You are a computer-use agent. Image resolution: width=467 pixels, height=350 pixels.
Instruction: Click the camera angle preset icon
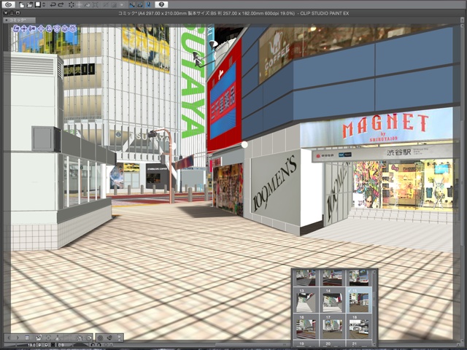pyautogui.click(x=39, y=338)
